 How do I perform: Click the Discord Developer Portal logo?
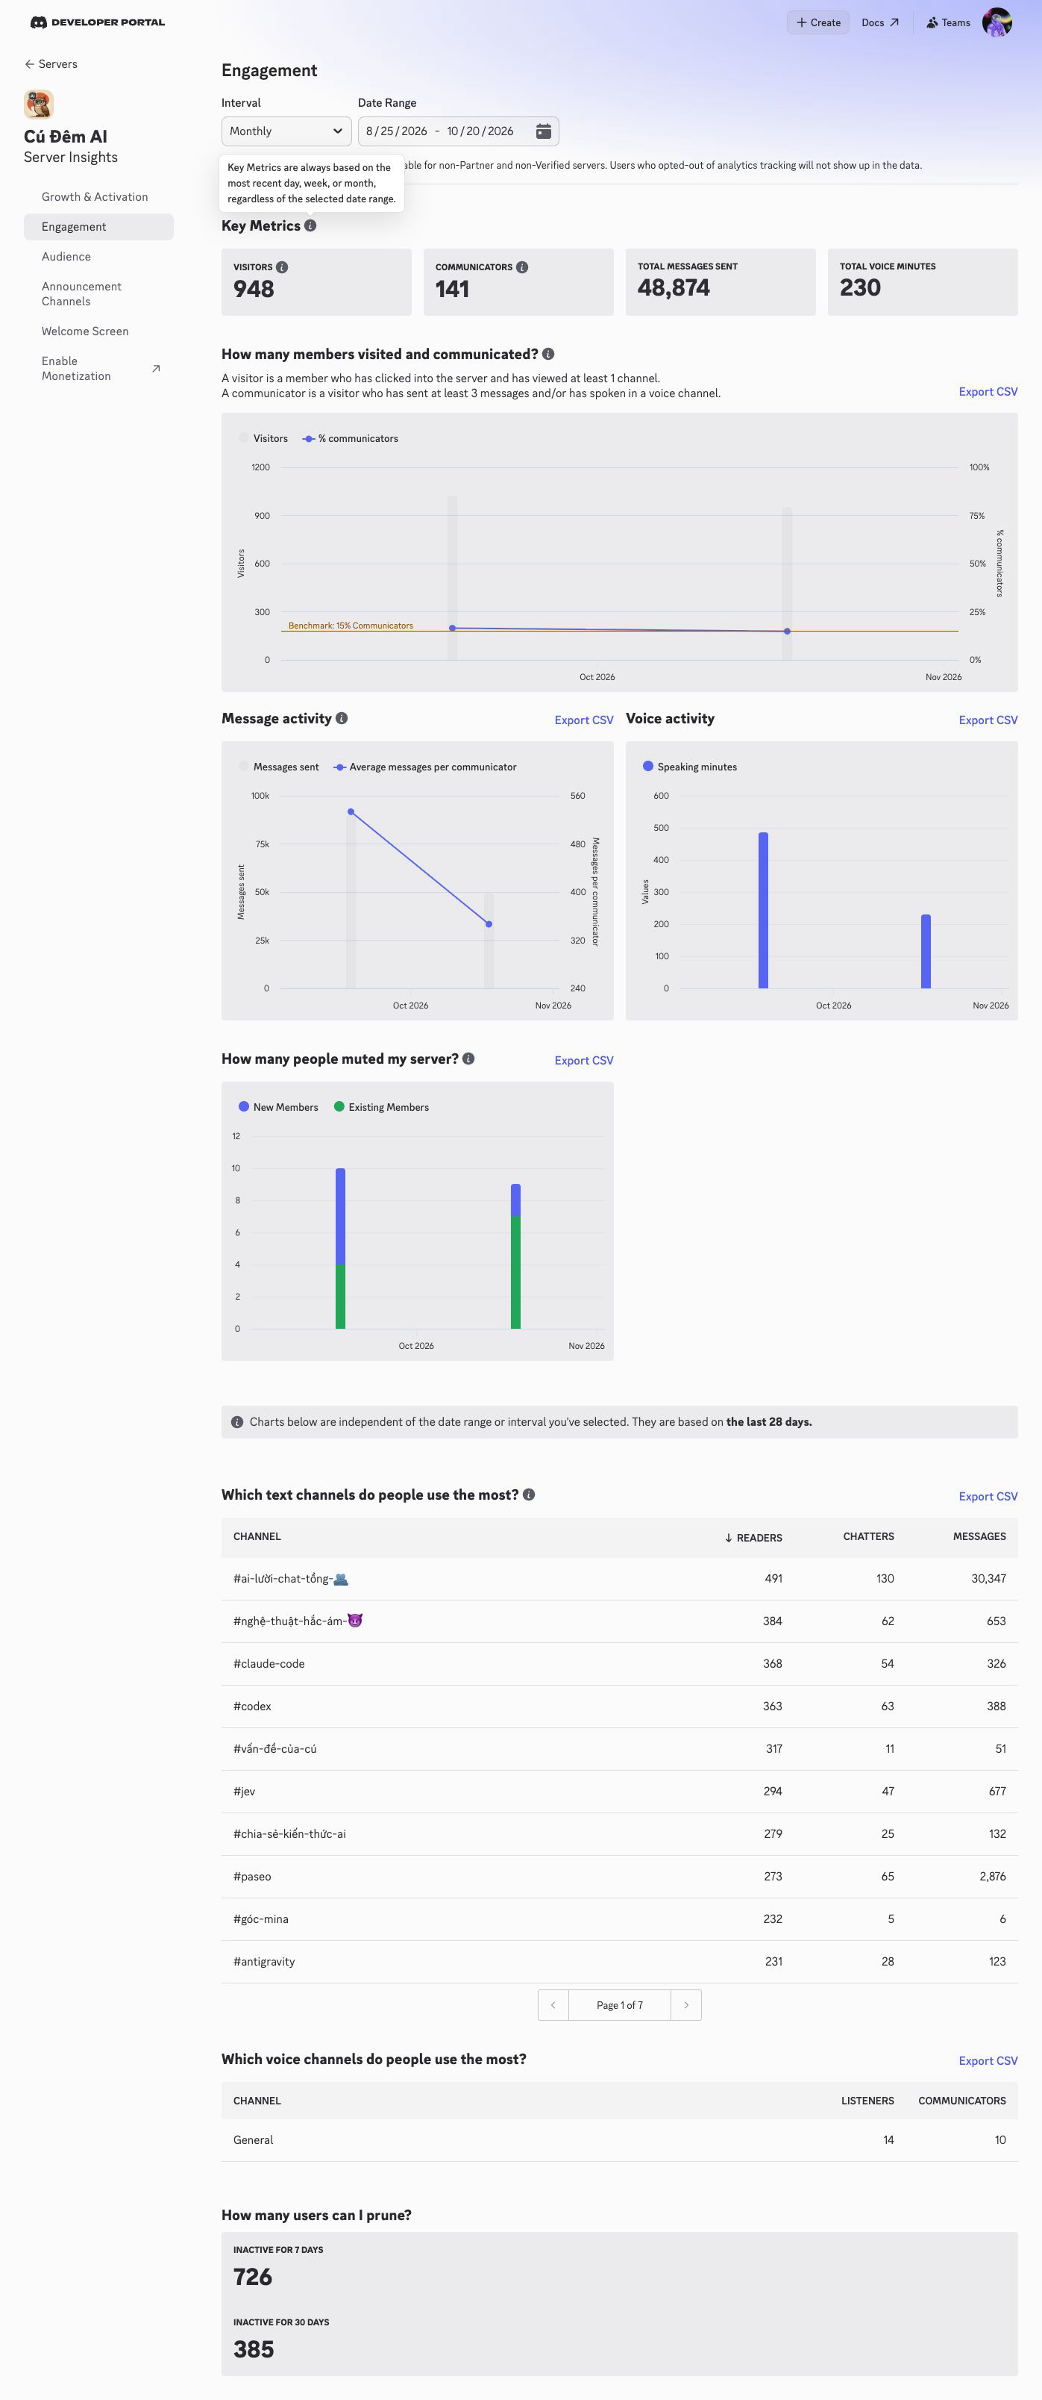98,22
